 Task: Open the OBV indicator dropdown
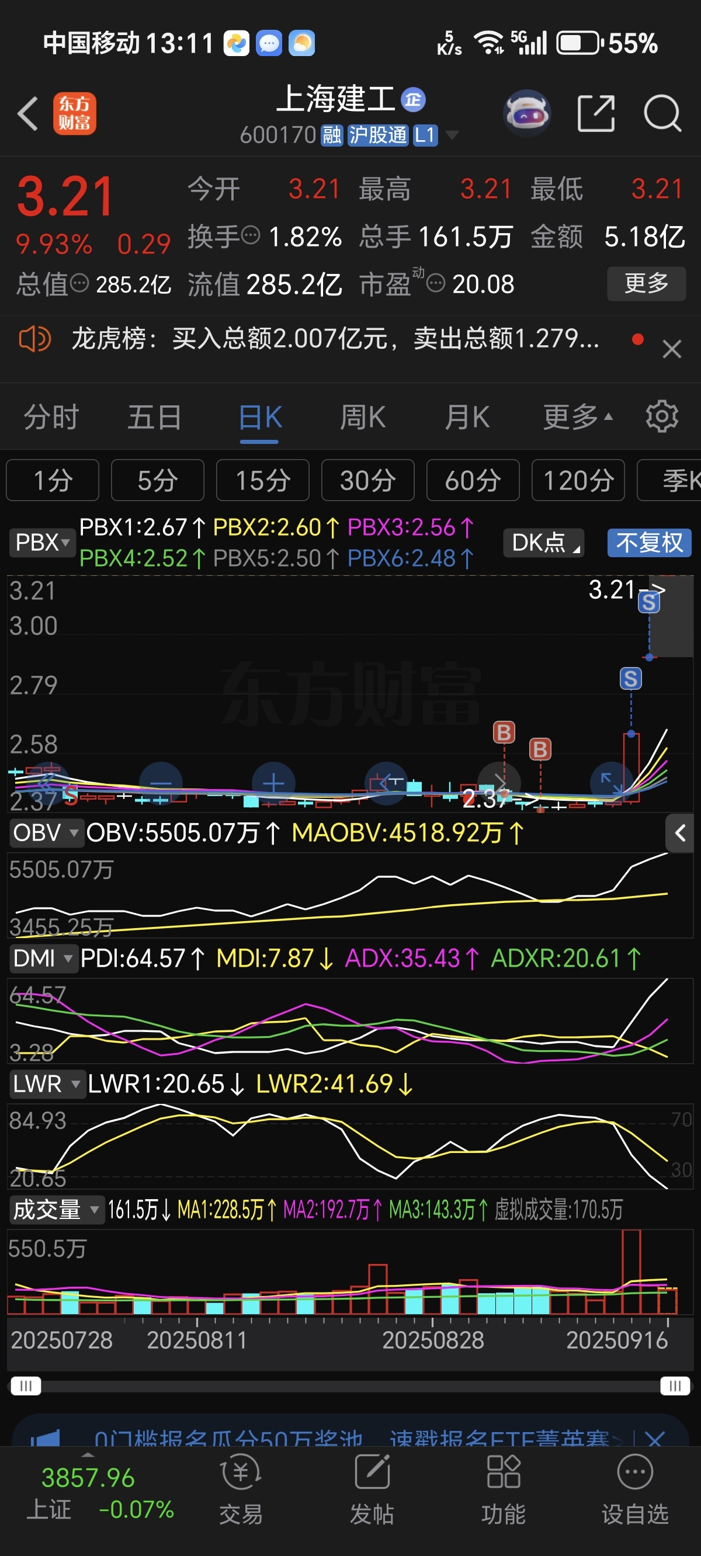pyautogui.click(x=46, y=833)
